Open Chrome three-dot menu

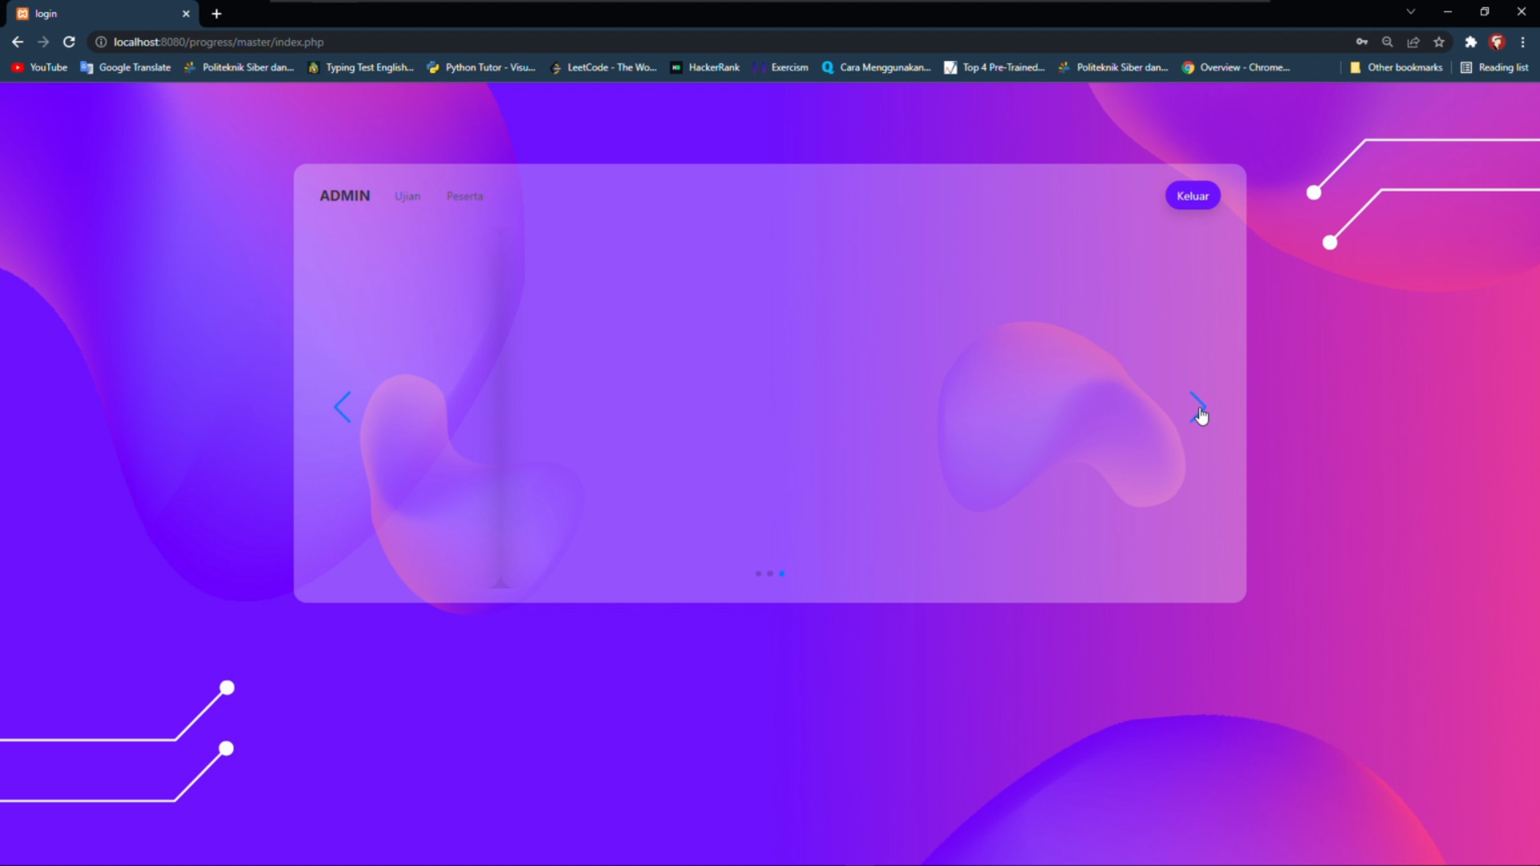[x=1522, y=42]
